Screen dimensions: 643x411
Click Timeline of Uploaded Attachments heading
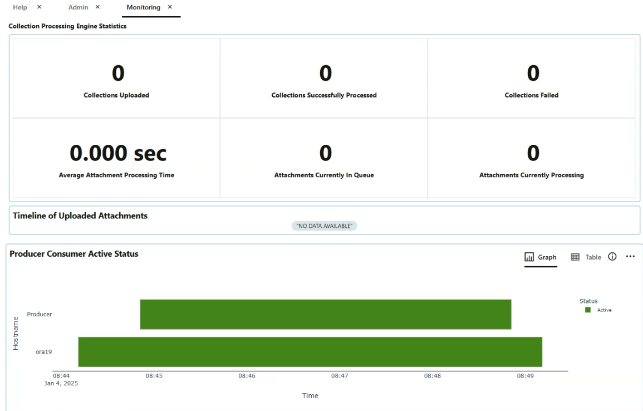point(80,216)
